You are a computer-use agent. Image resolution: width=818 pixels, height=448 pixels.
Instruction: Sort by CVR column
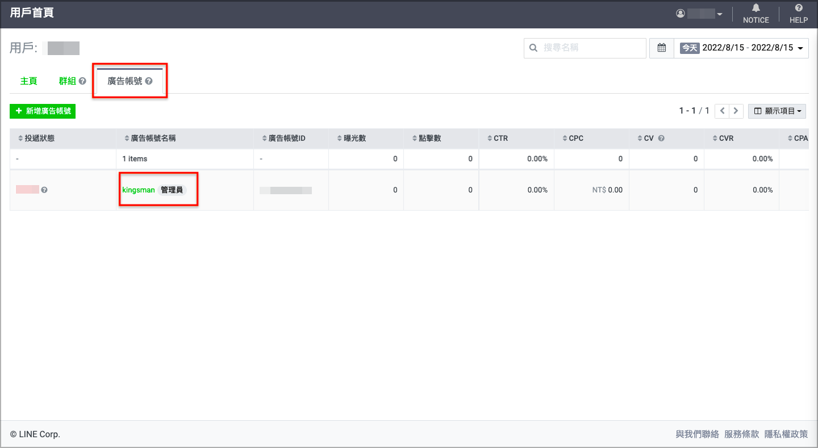click(722, 139)
